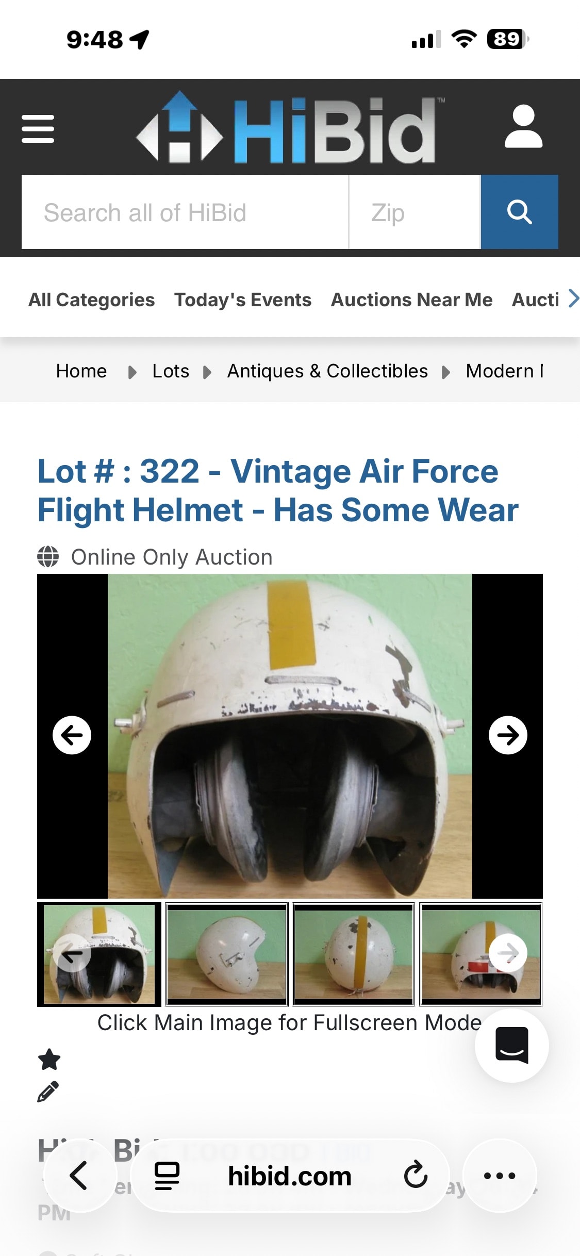Focus the Search all of HiBid field
This screenshot has width=580, height=1256.
point(185,212)
